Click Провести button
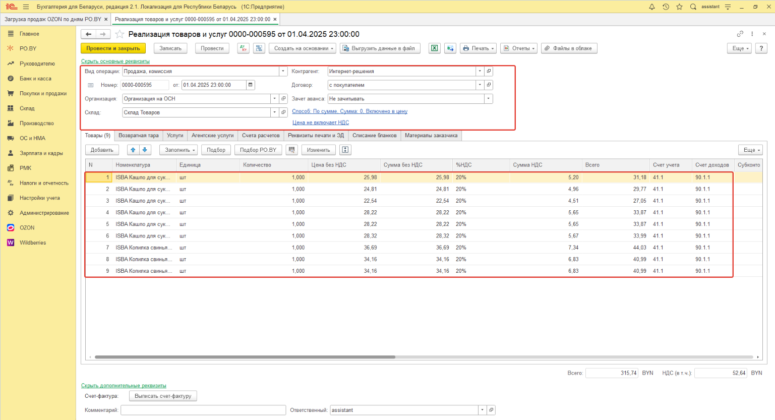 [x=212, y=48]
